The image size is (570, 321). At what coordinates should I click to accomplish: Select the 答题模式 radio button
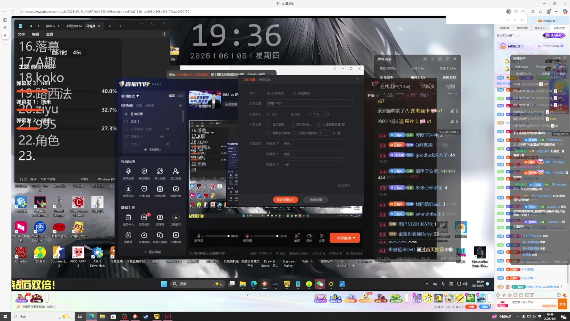coord(295,93)
